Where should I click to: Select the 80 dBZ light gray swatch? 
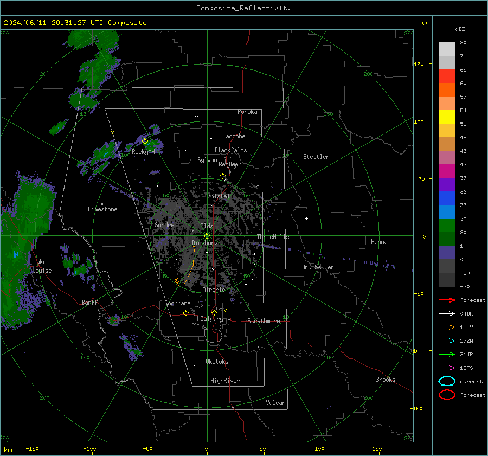(447, 49)
